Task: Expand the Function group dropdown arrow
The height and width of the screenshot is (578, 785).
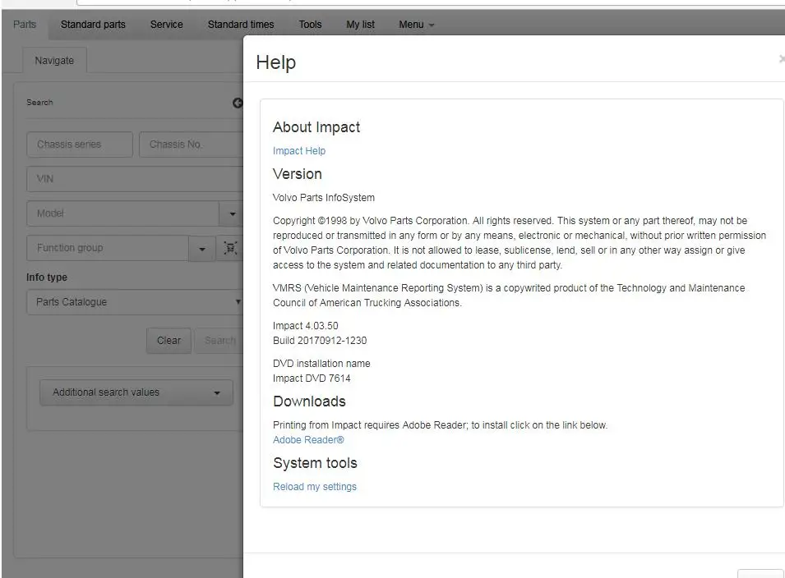Action: pos(201,249)
